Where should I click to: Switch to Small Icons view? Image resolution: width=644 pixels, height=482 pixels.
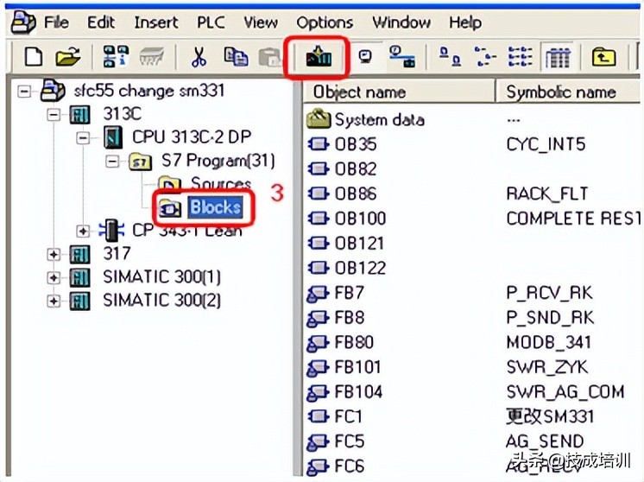pyautogui.click(x=485, y=56)
